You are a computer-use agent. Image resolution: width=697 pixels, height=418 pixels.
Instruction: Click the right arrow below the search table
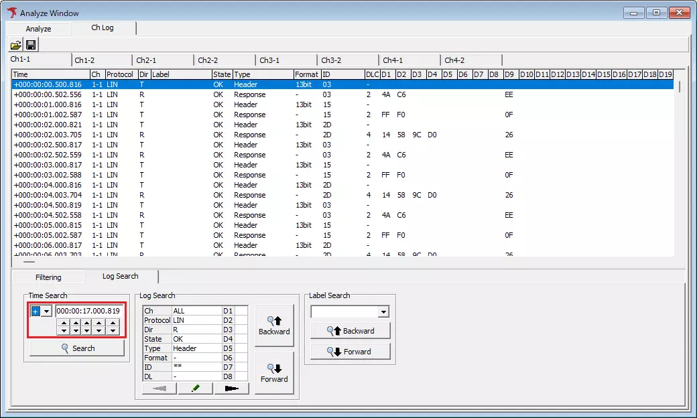231,388
